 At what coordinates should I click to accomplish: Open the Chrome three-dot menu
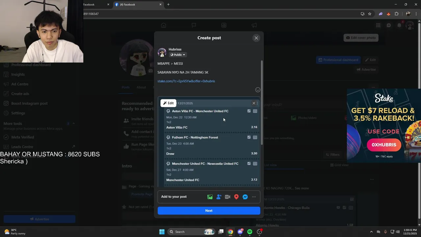pos(416,14)
